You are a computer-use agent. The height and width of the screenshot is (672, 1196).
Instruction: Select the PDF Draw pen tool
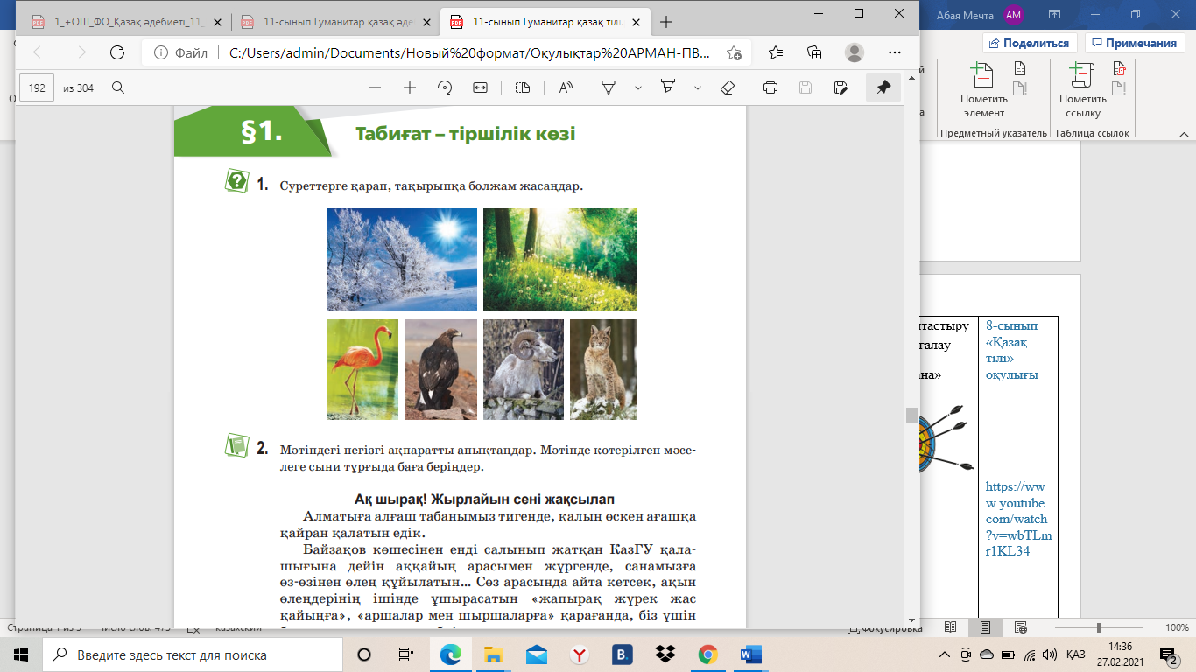[609, 87]
